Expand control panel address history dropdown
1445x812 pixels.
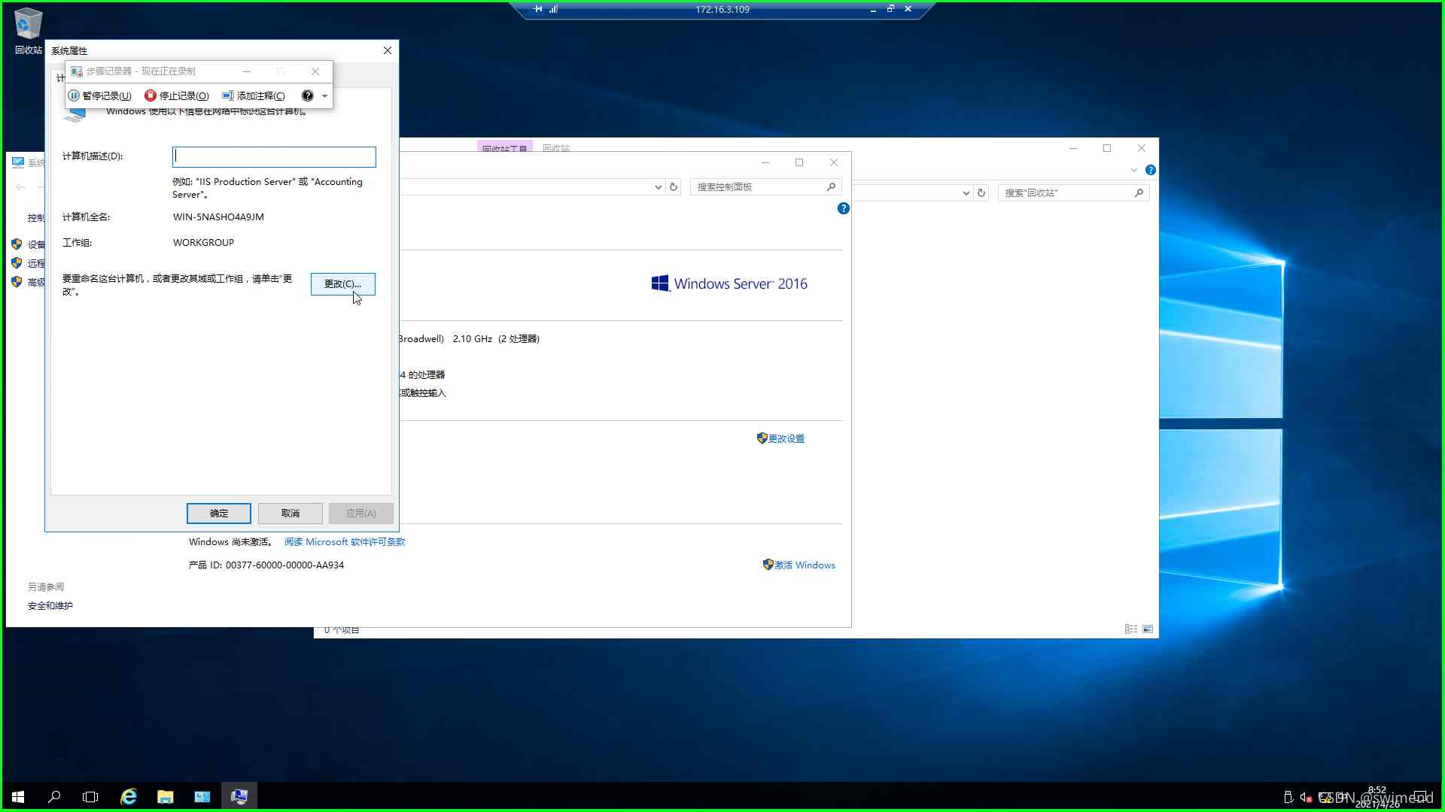(658, 186)
